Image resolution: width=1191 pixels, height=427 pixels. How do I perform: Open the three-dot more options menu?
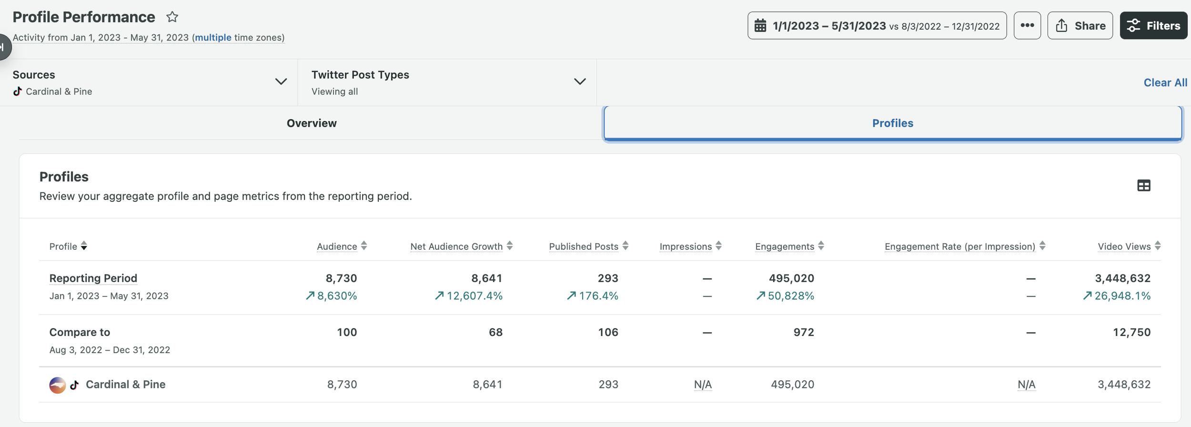pyautogui.click(x=1027, y=26)
